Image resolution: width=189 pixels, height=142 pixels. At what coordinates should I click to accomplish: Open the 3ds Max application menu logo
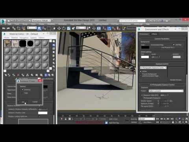tap(3, 22)
